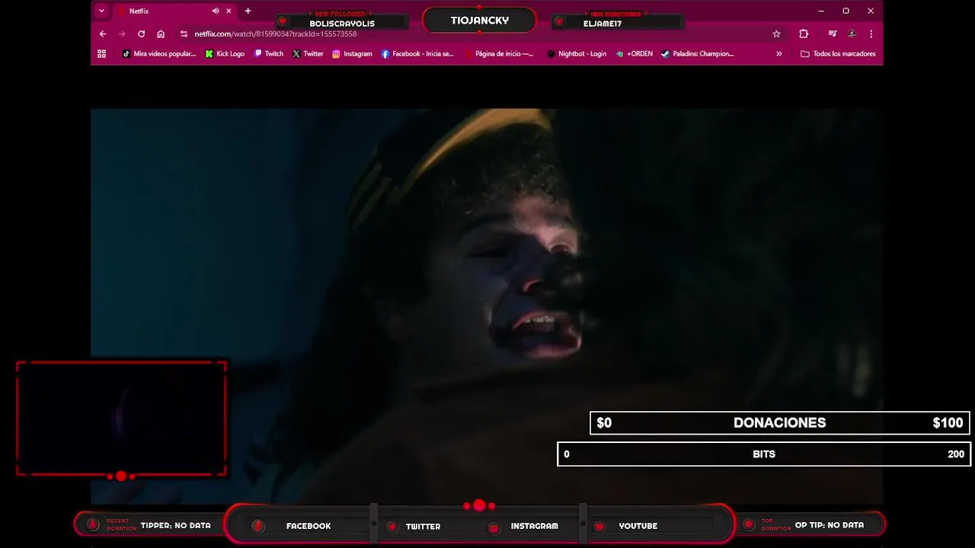
Task: Open the browser profile avatar
Action: point(852,34)
